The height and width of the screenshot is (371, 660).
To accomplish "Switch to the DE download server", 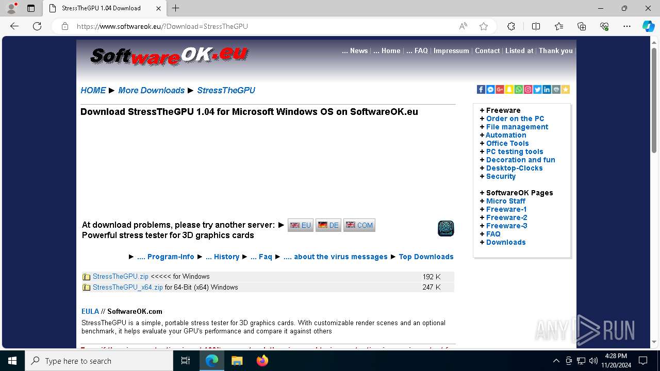I will tap(328, 225).
